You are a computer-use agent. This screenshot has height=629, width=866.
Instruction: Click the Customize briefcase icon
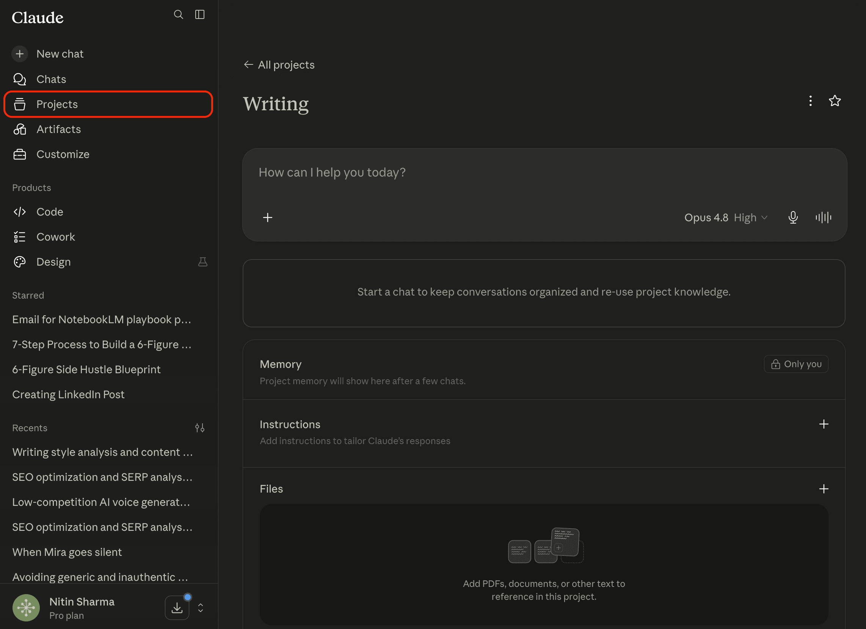coord(19,154)
